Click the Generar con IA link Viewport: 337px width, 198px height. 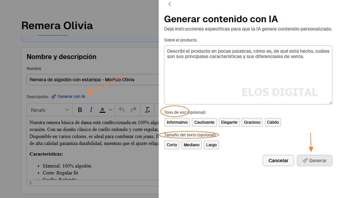click(x=71, y=97)
